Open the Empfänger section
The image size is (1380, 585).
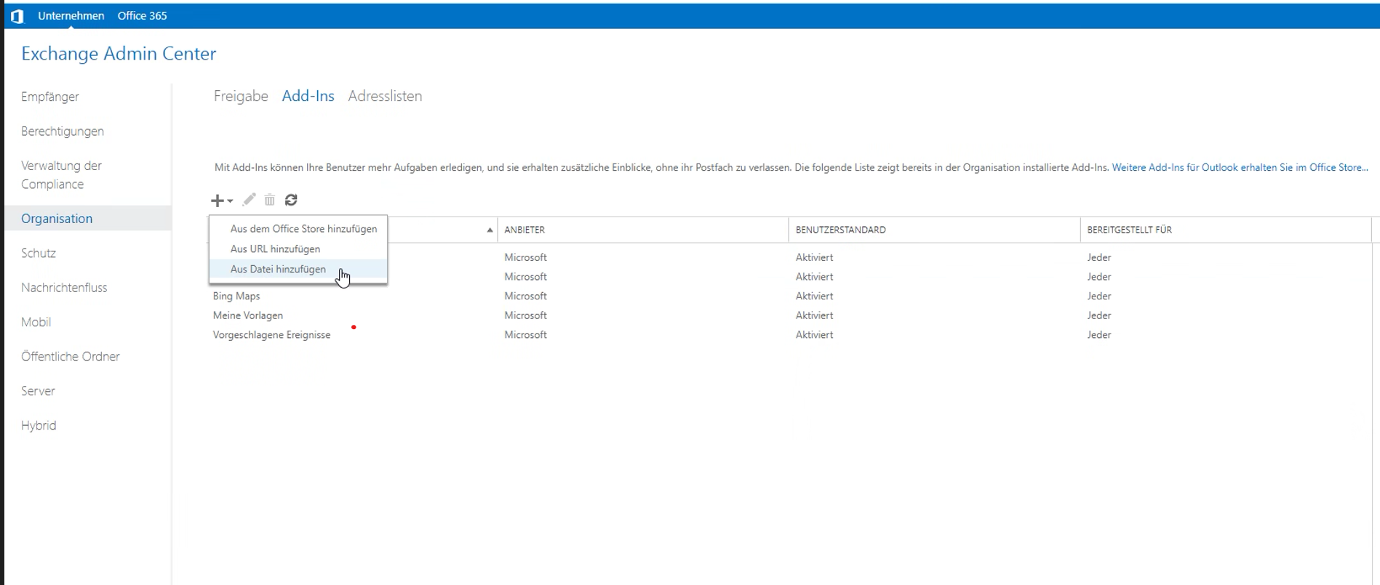click(x=50, y=97)
